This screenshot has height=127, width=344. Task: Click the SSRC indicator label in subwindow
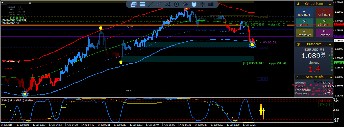(17, 100)
